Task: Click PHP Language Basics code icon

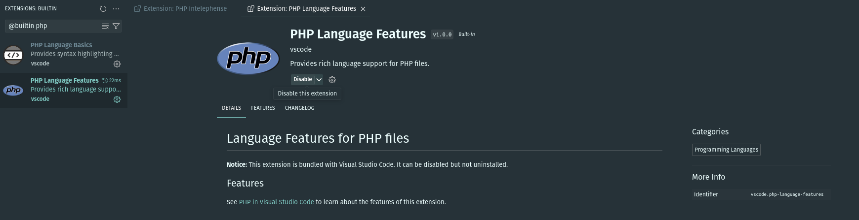Action: (13, 55)
